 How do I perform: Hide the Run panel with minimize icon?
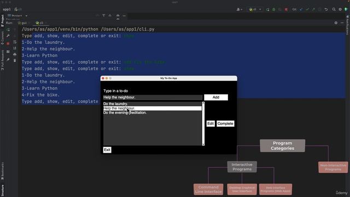pos(342,23)
